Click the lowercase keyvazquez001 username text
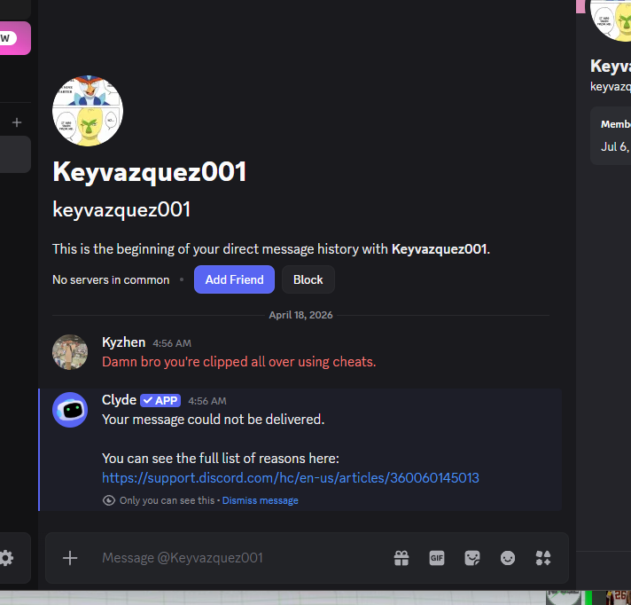631x605 pixels. 121,210
